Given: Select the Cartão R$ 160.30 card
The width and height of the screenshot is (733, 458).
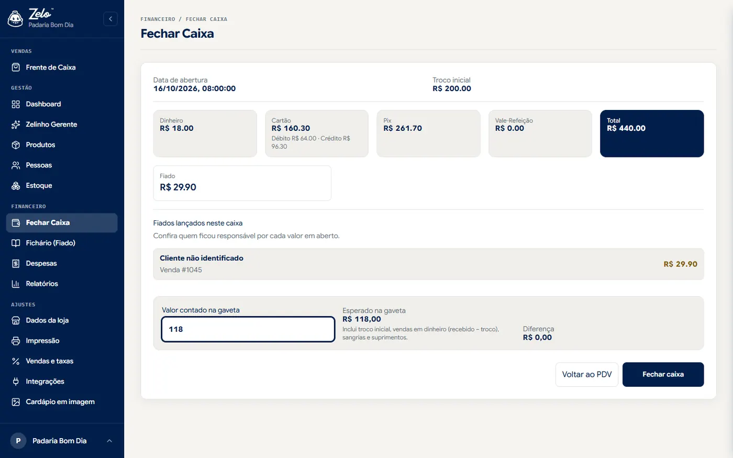Looking at the screenshot, I should [x=317, y=133].
